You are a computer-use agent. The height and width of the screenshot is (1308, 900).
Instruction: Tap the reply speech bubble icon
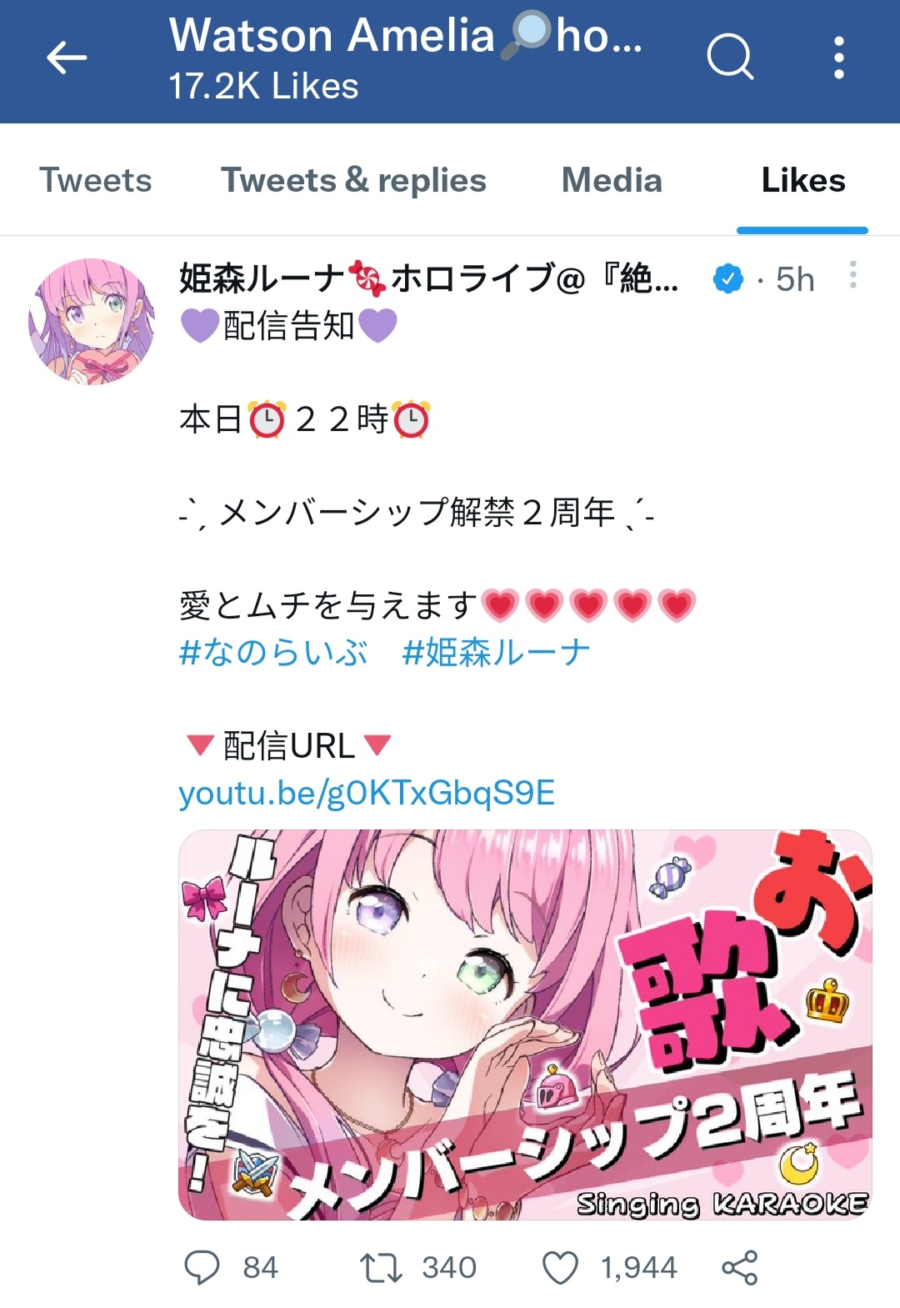202,1267
